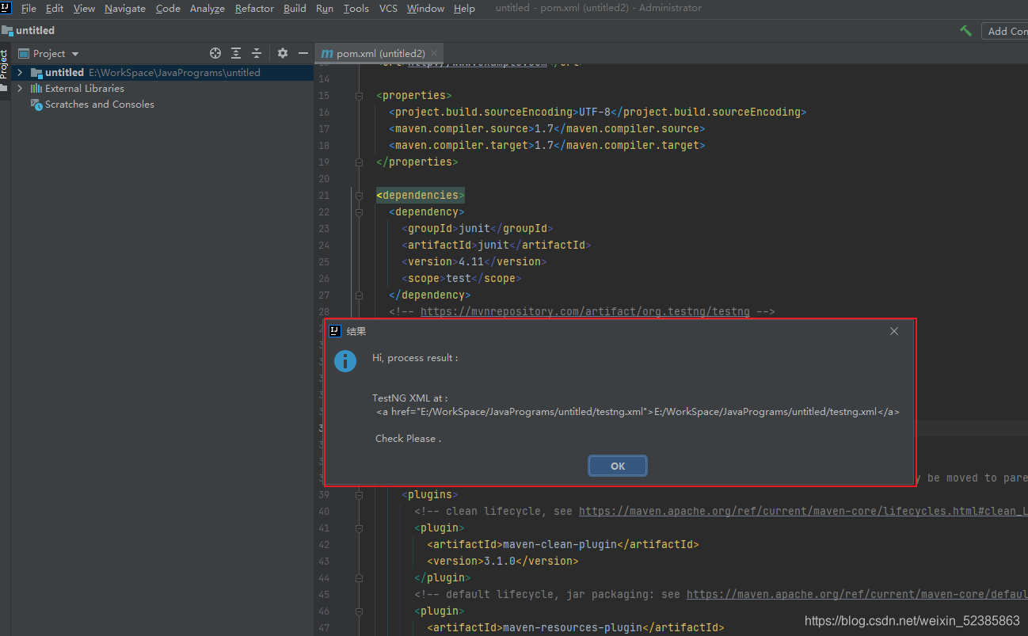Viewport: 1028px width, 636px height.
Task: Click the maven-resources-plugin artifactId line
Action: pyautogui.click(x=575, y=627)
